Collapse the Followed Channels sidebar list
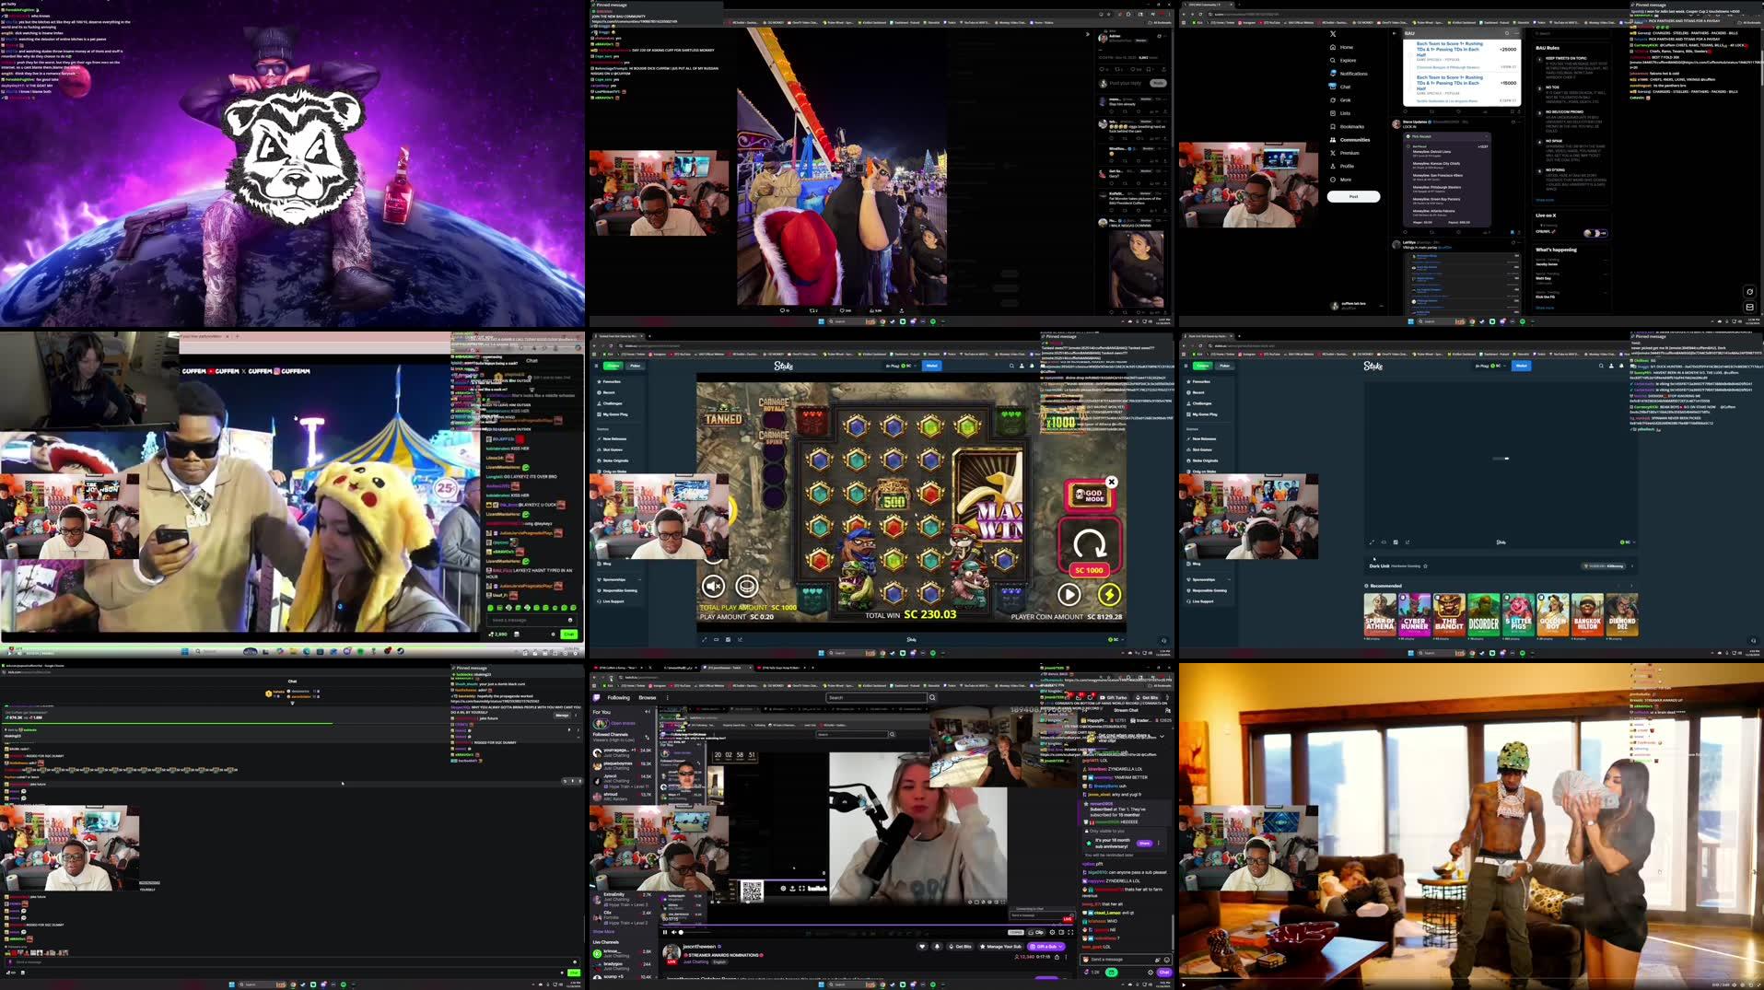 tap(648, 712)
